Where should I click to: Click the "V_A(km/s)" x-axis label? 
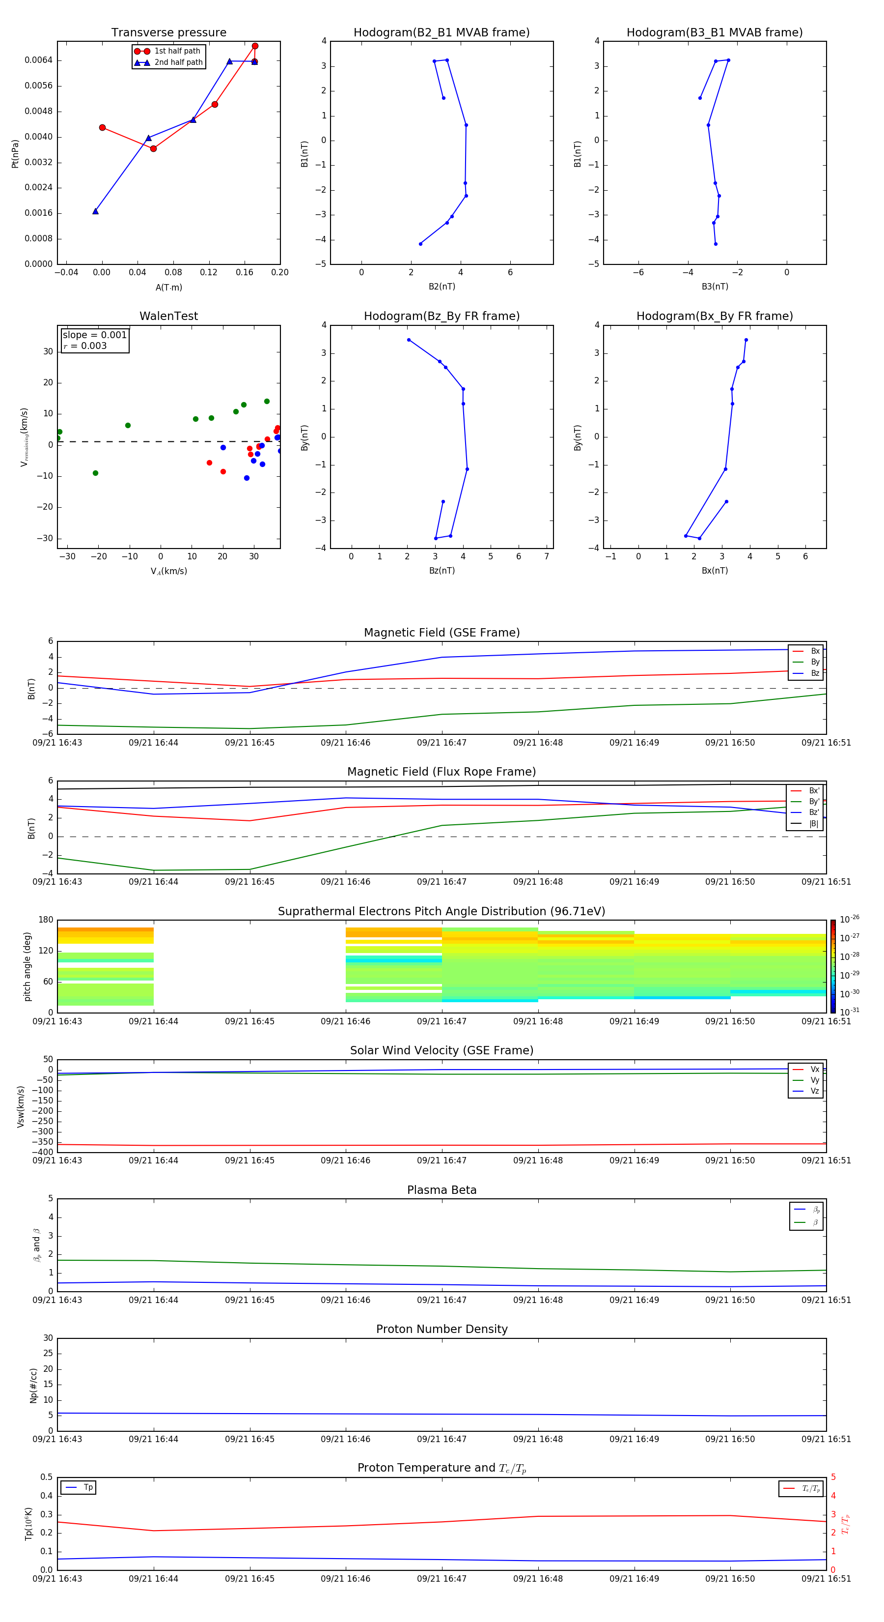tap(168, 571)
